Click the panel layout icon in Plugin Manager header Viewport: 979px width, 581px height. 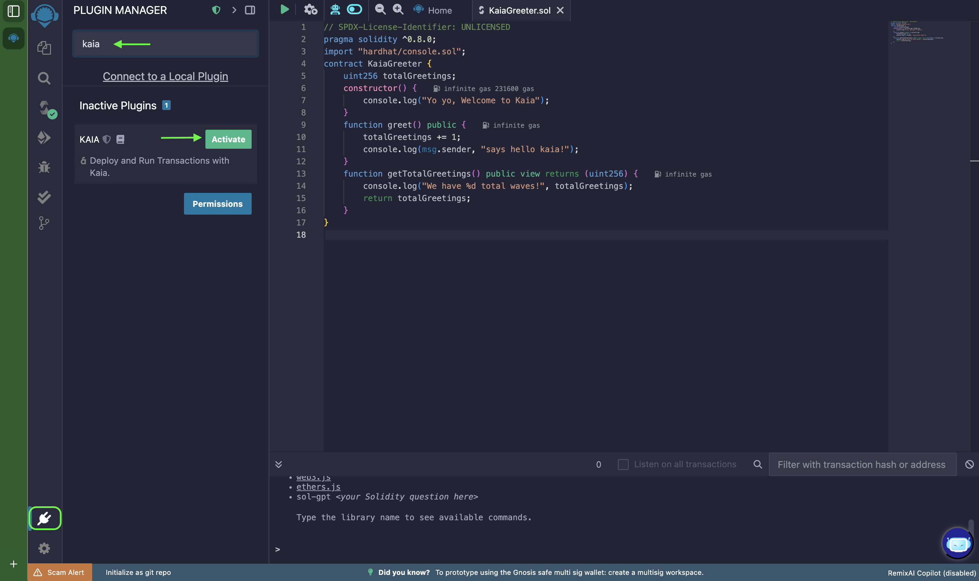click(x=250, y=10)
